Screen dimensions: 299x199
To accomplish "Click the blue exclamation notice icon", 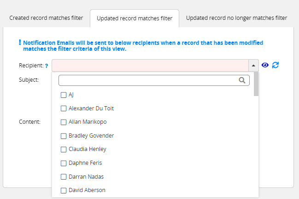I will 20,42.
